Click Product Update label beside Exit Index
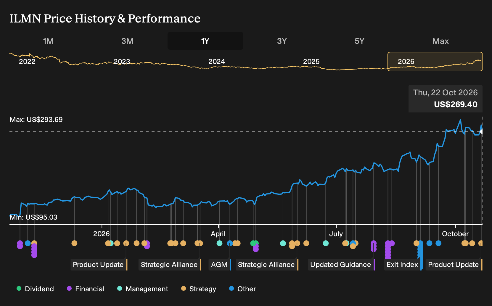The image size is (492, 306). [454, 265]
